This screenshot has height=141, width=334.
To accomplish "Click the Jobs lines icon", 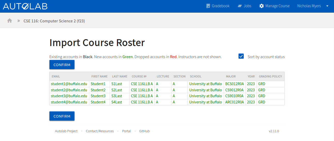I will coord(240,6).
